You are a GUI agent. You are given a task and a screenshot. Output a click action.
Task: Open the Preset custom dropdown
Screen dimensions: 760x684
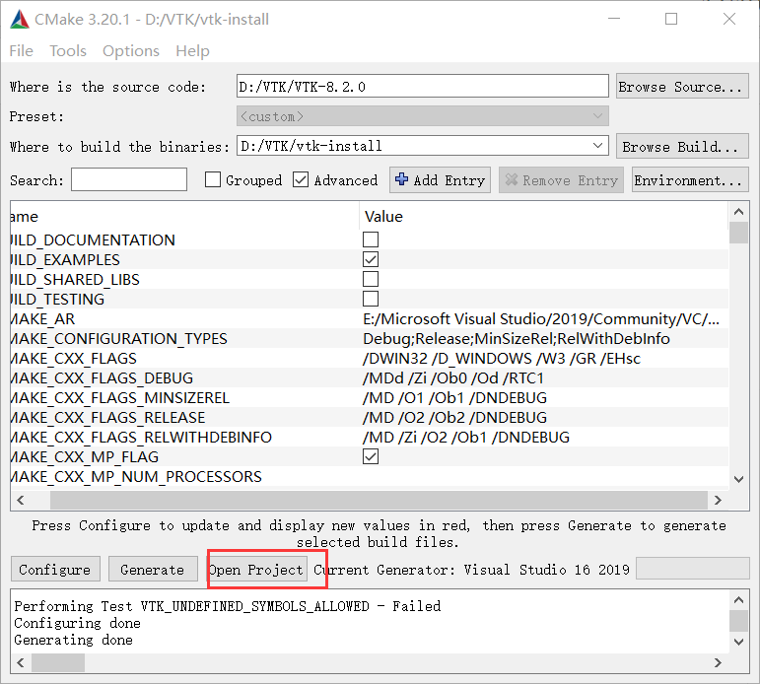pyautogui.click(x=422, y=116)
